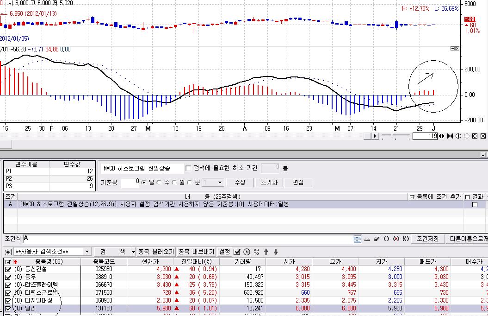Click the red up-arrow icon in list header
This screenshot has height=316, width=488.
[15, 262]
